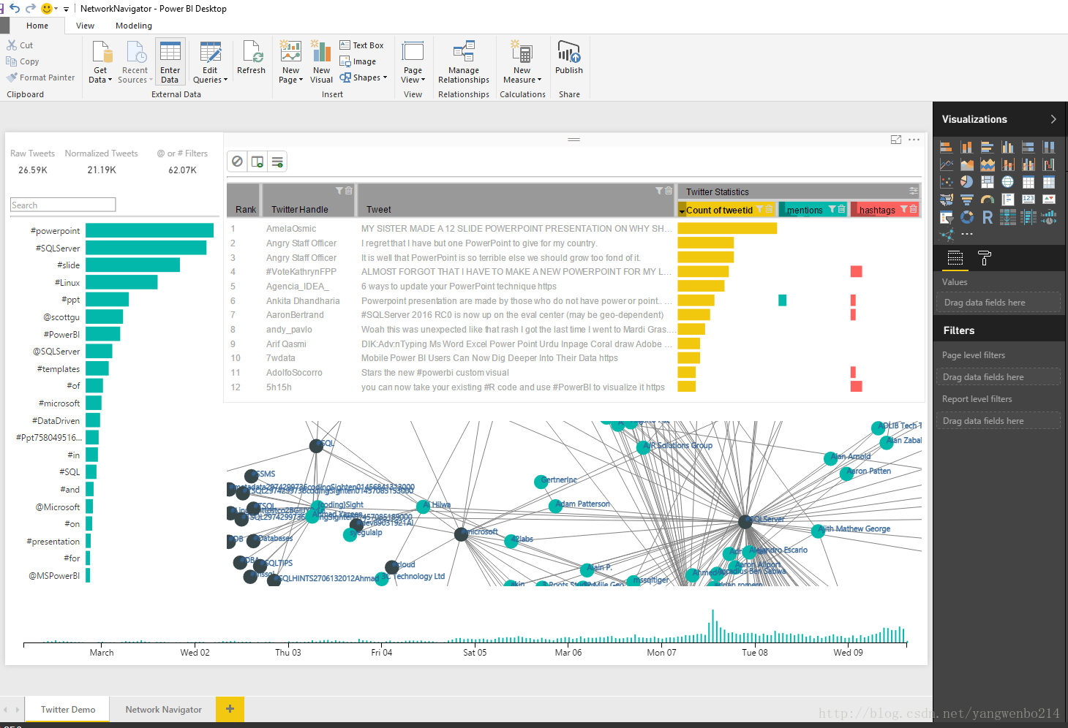Open Manage Relationships

click(464, 63)
